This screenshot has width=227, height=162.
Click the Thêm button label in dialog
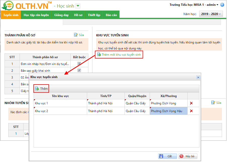coord(44,89)
